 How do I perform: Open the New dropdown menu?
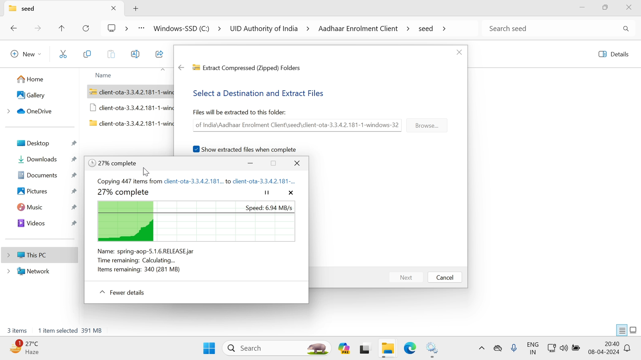coord(26,54)
